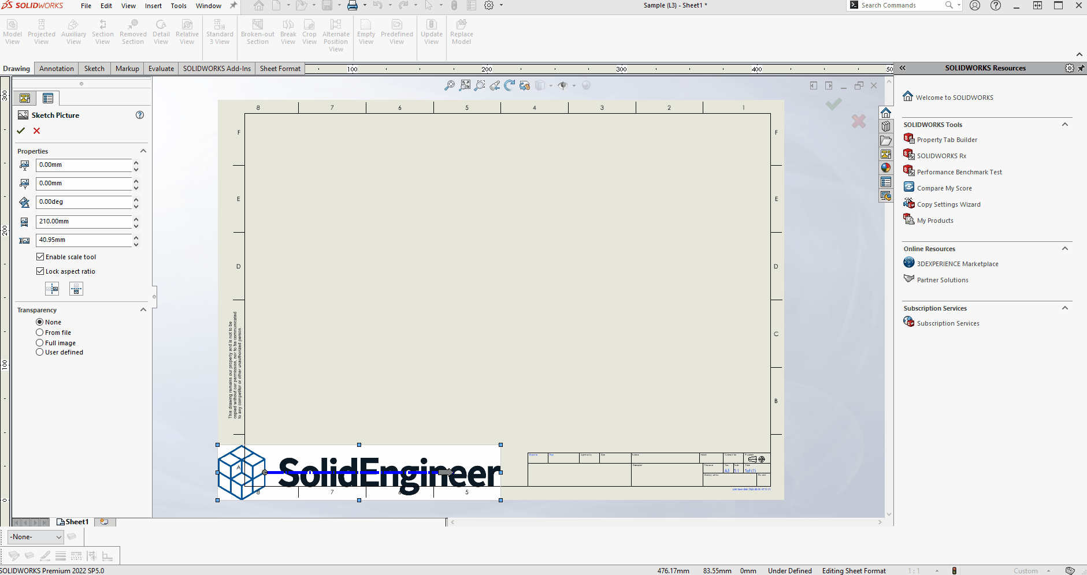Open the Design Library task pane icon
1087x575 pixels.
[x=886, y=126]
